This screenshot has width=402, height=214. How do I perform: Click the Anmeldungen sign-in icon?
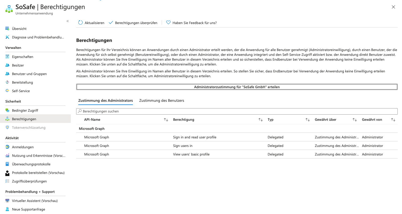(7, 147)
